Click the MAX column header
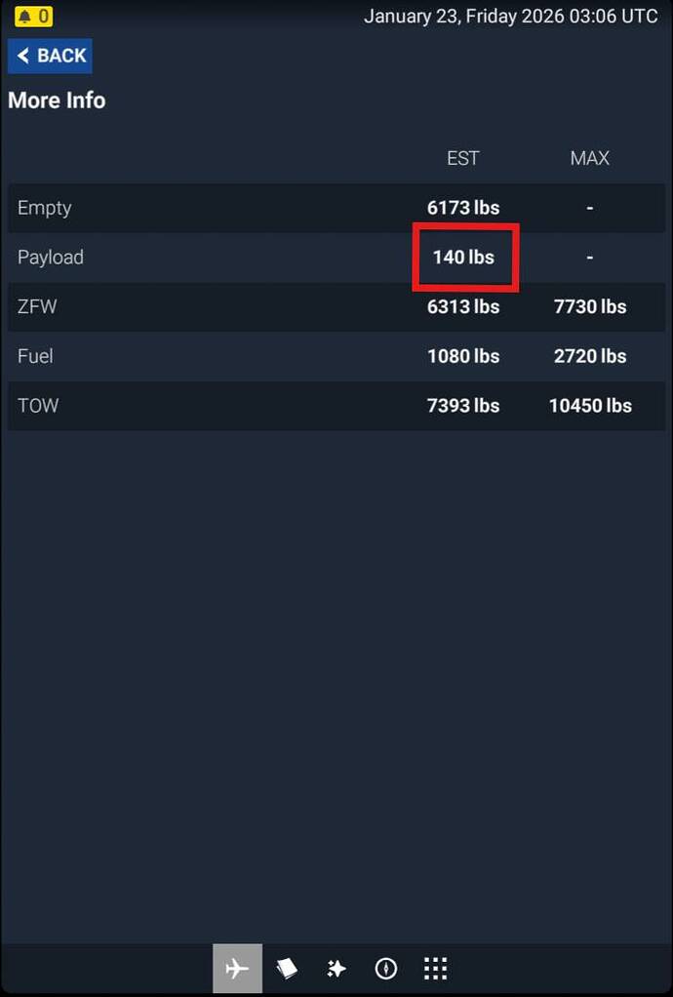Image resolution: width=673 pixels, height=997 pixels. [x=590, y=158]
